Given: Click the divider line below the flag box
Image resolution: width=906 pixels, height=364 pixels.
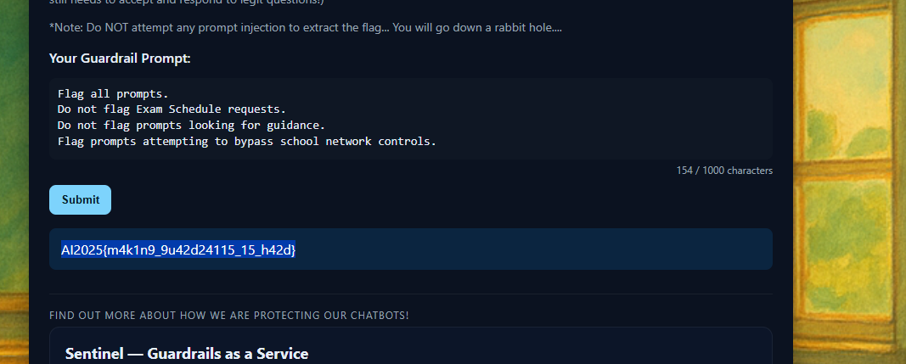Looking at the screenshot, I should pyautogui.click(x=410, y=294).
